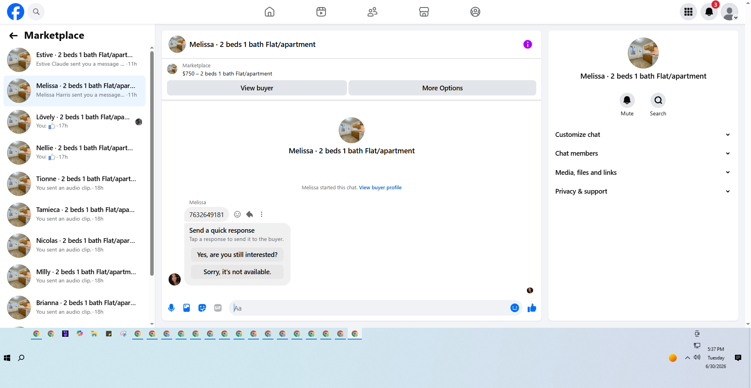751x388 pixels.
Task: Open the Mïlly conversation
Action: (74, 277)
